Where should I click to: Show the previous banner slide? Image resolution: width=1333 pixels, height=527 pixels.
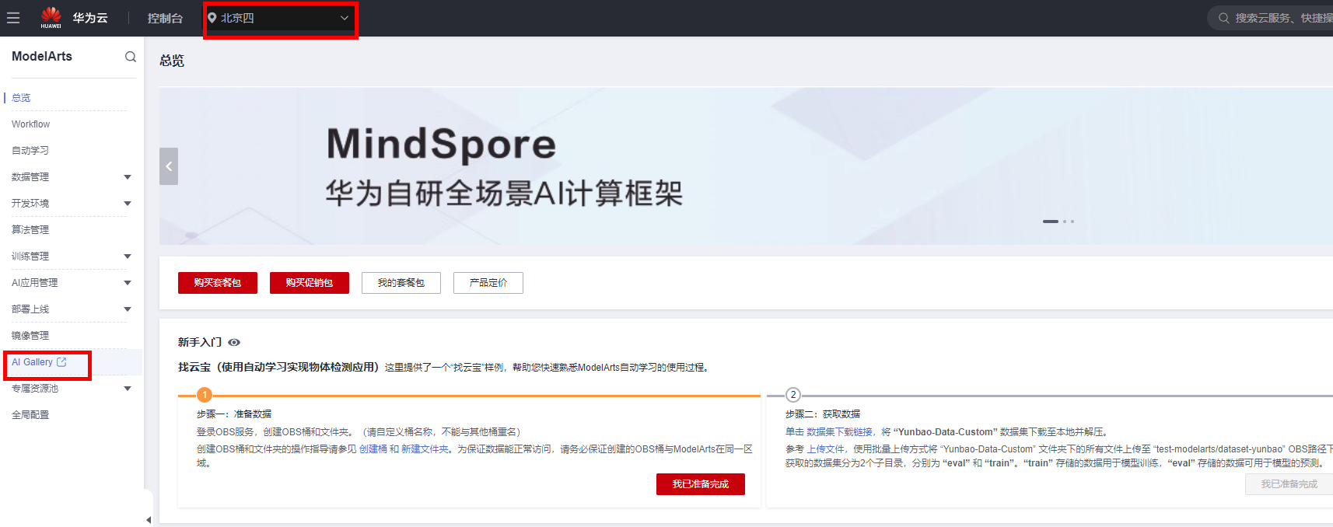(x=169, y=166)
